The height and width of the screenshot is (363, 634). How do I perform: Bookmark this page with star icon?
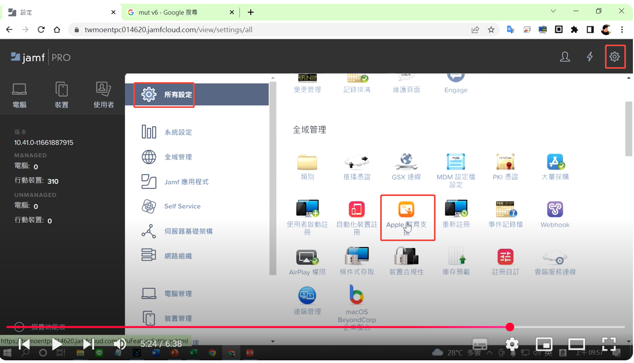point(491,30)
